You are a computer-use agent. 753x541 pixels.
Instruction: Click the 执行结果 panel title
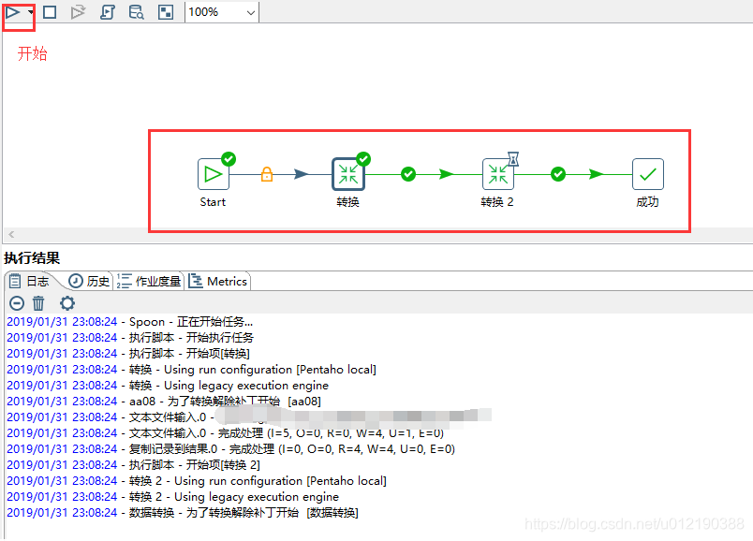pos(32,258)
